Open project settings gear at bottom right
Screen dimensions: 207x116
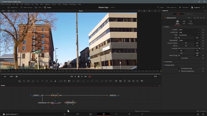203,114
